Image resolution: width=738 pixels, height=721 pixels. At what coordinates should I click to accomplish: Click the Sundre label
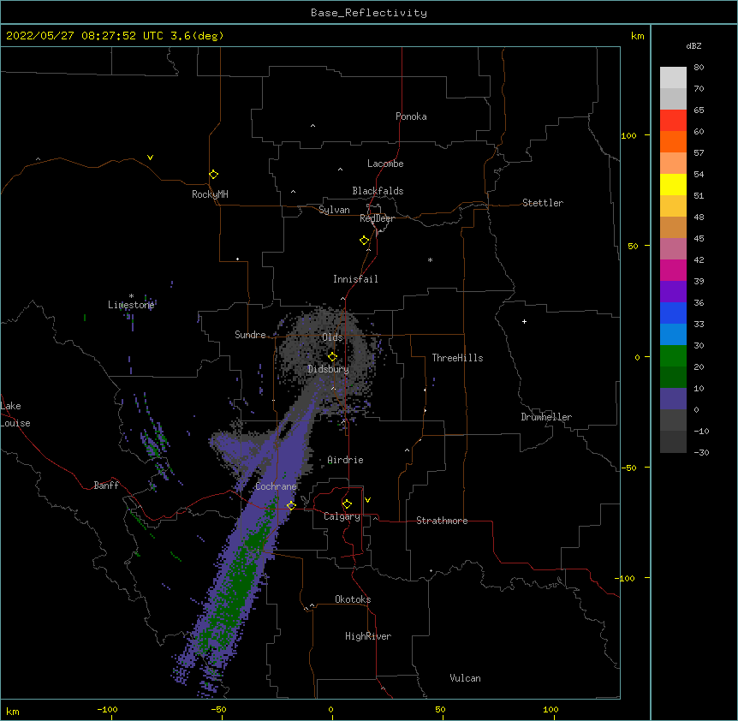click(x=250, y=335)
